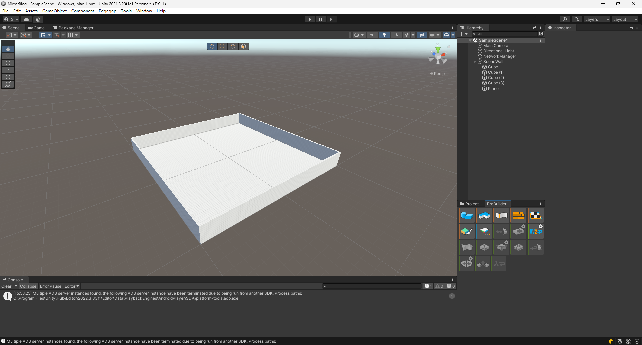Click the Pause playback button
This screenshot has height=345, width=642.
coord(321,19)
